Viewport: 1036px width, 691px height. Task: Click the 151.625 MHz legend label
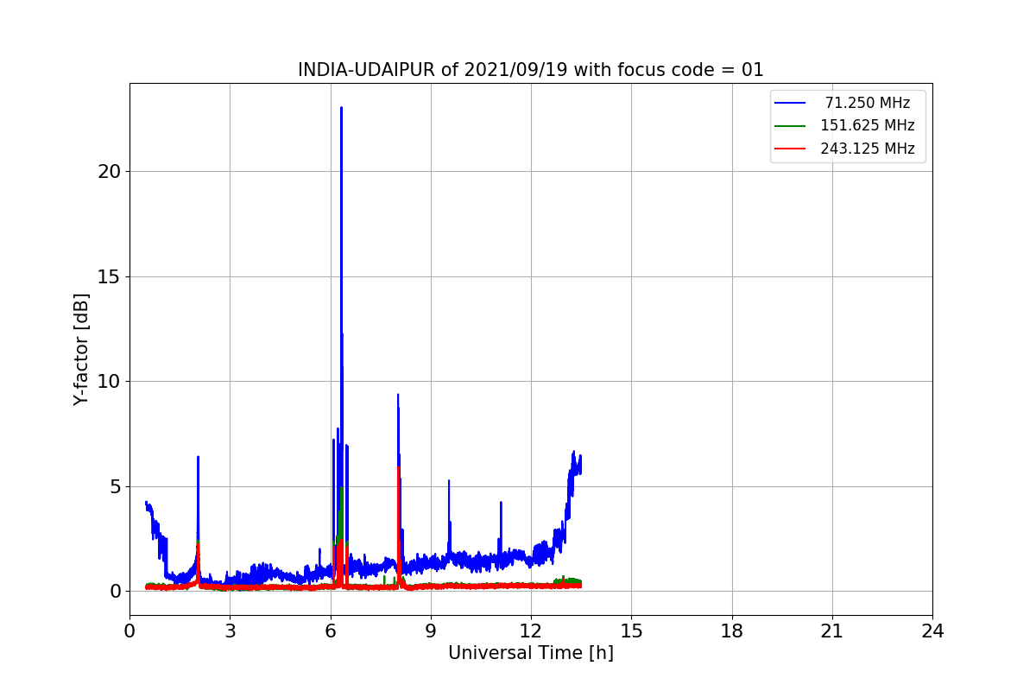[x=868, y=125]
